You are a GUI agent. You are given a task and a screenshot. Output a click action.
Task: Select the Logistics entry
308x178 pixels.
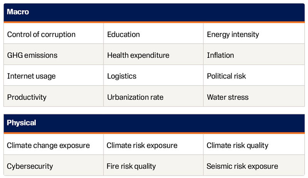point(153,75)
